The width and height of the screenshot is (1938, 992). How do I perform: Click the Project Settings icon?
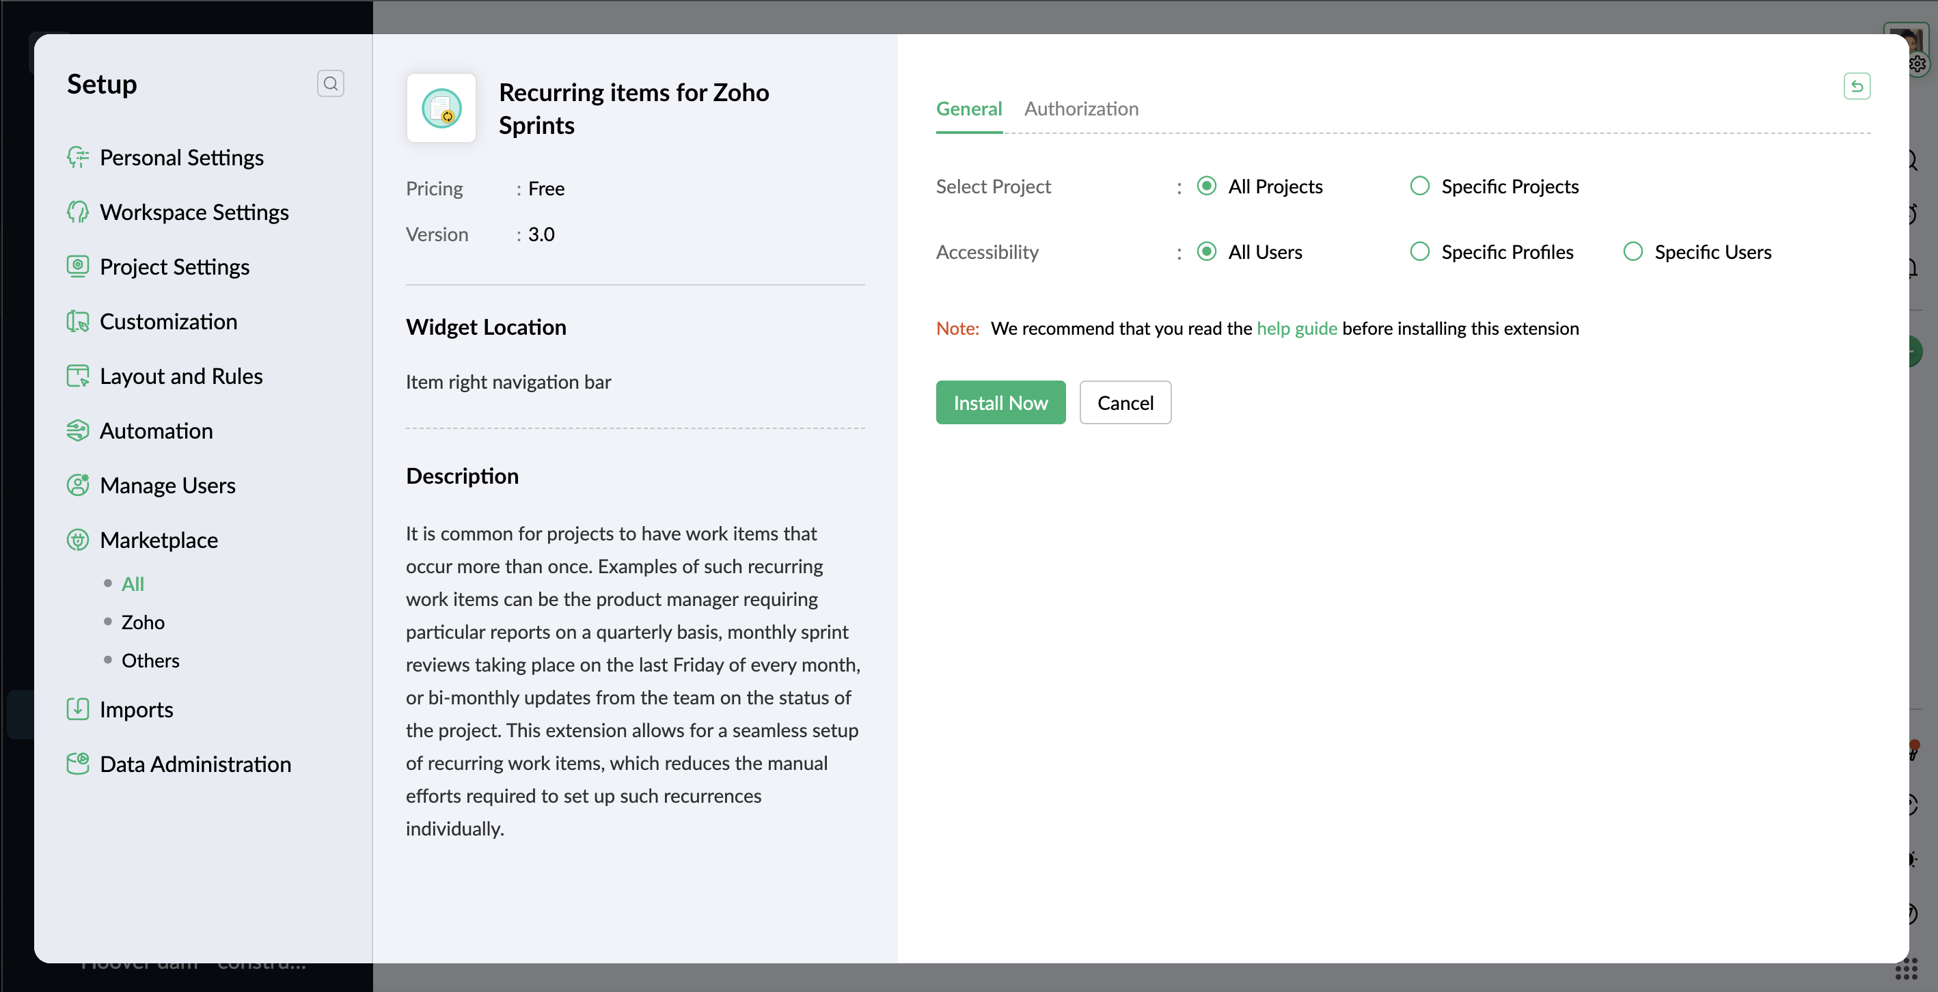tap(77, 266)
